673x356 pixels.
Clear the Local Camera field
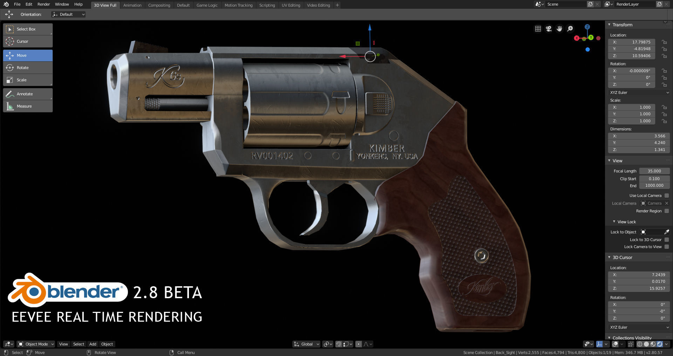(x=667, y=203)
